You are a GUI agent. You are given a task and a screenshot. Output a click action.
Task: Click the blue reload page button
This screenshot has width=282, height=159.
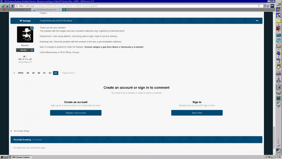[x=12, y=6]
